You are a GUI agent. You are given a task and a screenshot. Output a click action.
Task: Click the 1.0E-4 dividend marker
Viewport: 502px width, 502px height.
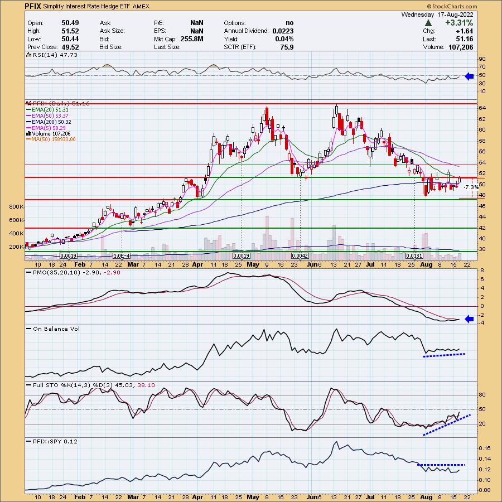[x=122, y=256]
